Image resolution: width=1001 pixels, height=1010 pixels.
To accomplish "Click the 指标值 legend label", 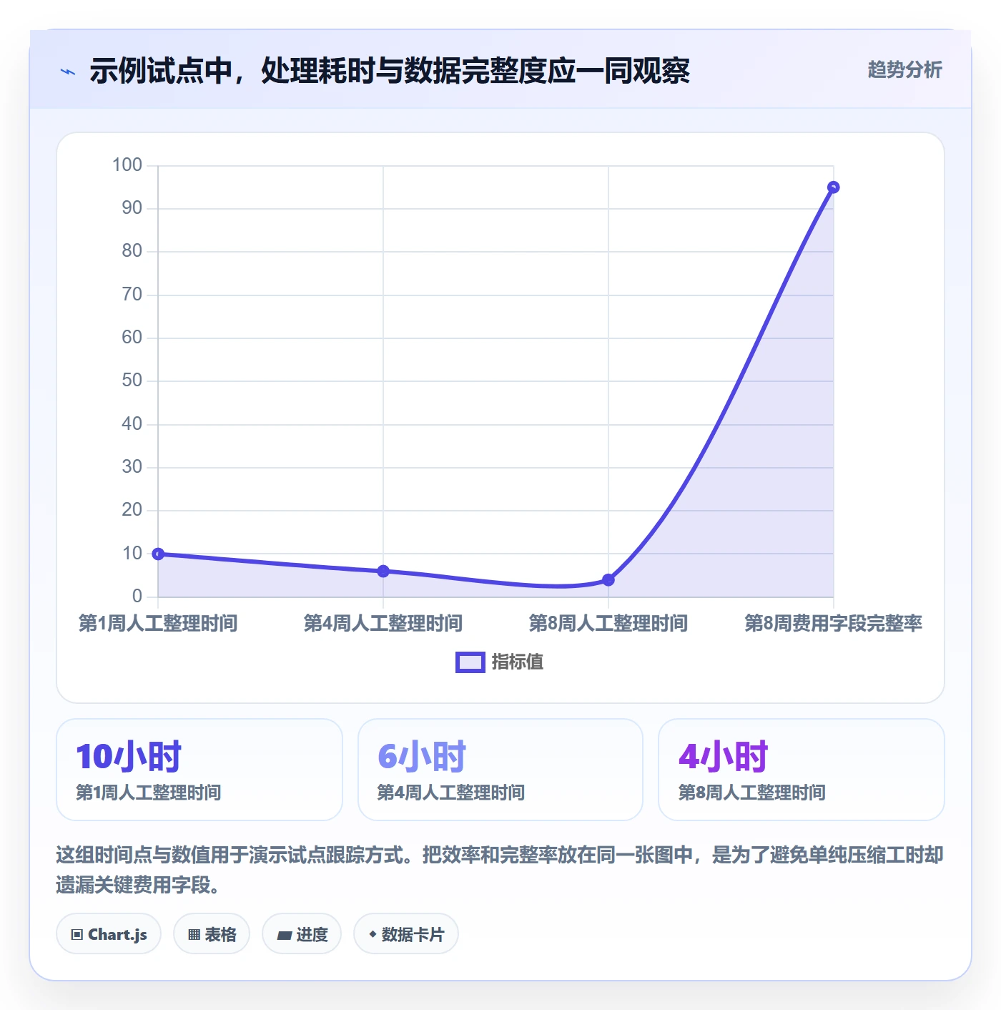I will (518, 662).
